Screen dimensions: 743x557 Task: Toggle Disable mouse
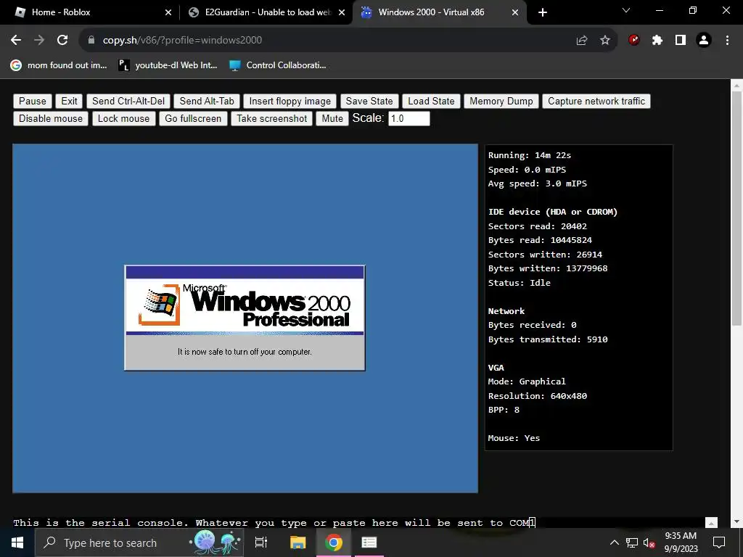pos(51,118)
